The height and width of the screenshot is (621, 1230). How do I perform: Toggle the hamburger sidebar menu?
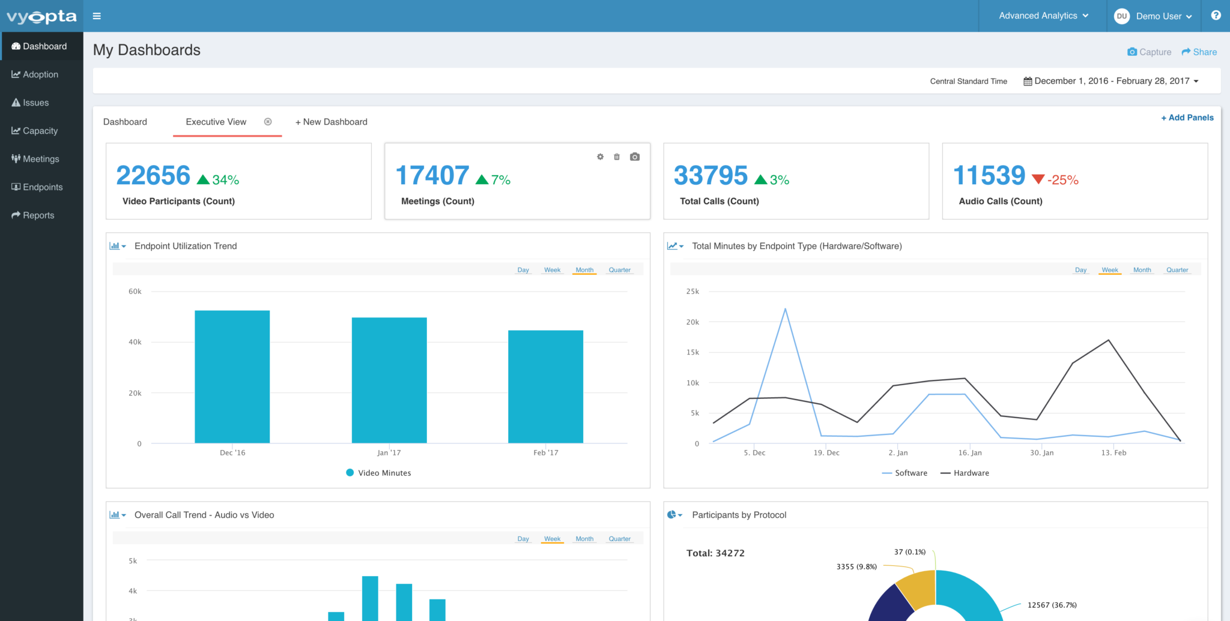click(x=97, y=16)
